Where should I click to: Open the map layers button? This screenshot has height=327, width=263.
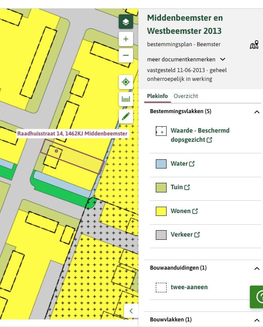click(126, 22)
